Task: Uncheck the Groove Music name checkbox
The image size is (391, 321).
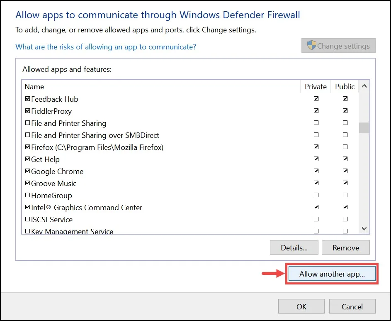Action: 28,183
